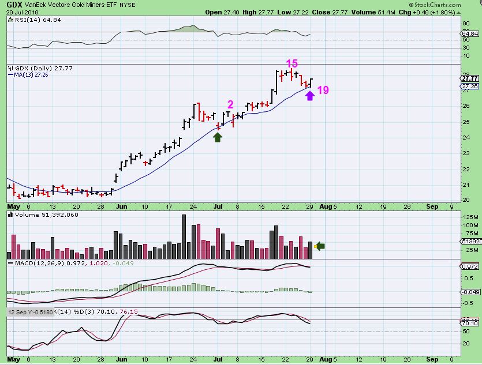The height and width of the screenshot is (365, 482).
Task: Click the 70.10 stochastic tag on the right axis
Action: coord(470,323)
